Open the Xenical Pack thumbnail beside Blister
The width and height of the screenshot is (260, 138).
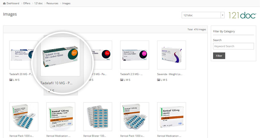click(135, 117)
